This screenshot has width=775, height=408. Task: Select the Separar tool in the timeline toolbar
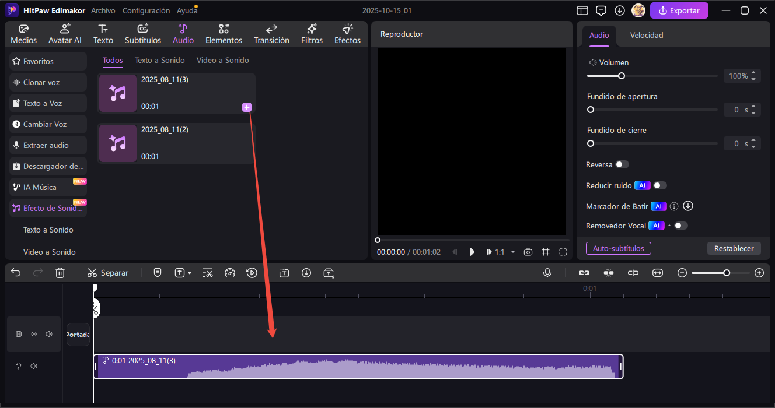(108, 272)
